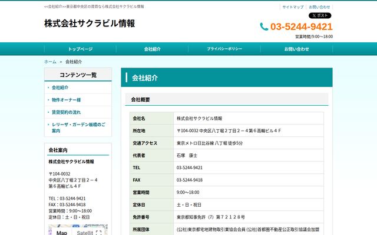Click the representative name 石塚 康士

tap(187, 155)
